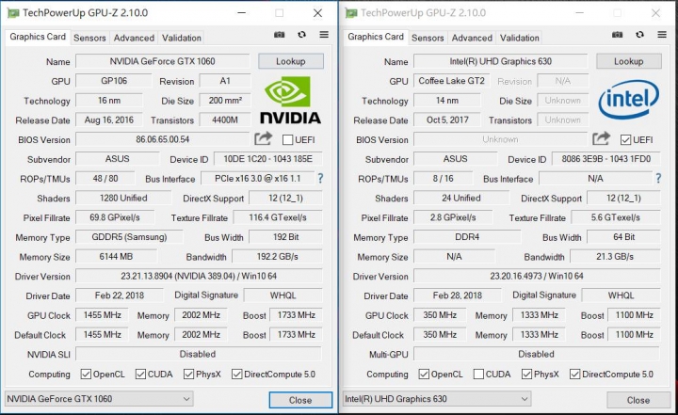The width and height of the screenshot is (678, 415).
Task: Open Graphics Card tab in Intel UHD window
Action: [376, 37]
